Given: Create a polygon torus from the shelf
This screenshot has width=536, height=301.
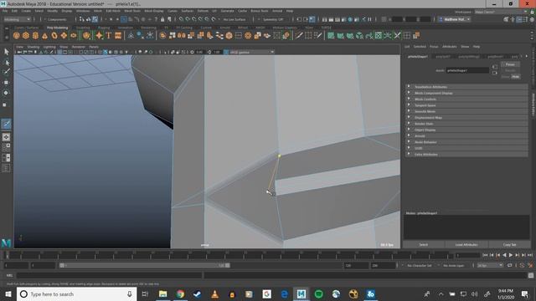Looking at the screenshot, I should click(x=54, y=35).
